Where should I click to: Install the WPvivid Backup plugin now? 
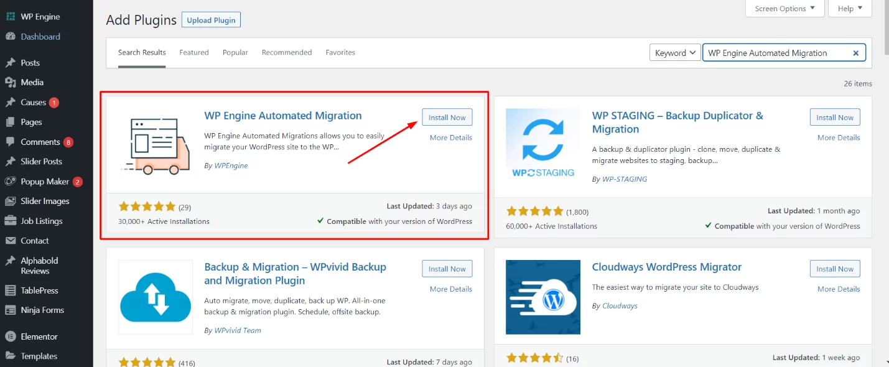(x=447, y=269)
